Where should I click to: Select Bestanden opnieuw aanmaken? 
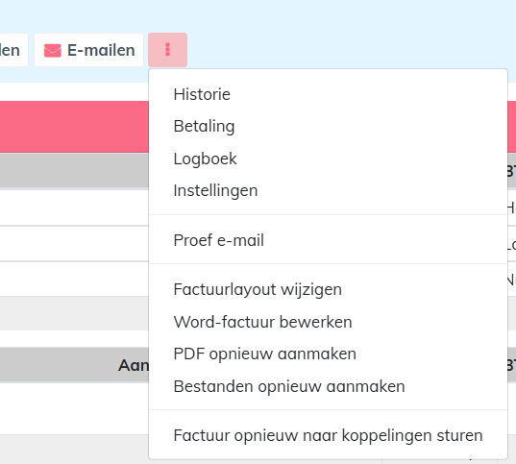coord(289,386)
